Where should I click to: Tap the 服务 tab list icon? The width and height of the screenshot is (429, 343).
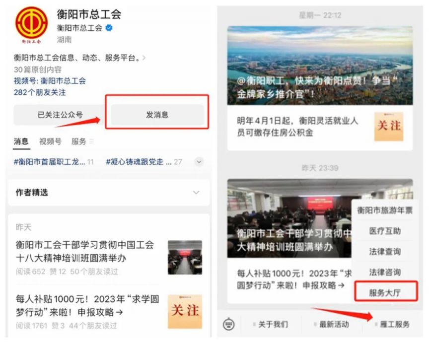(91, 141)
